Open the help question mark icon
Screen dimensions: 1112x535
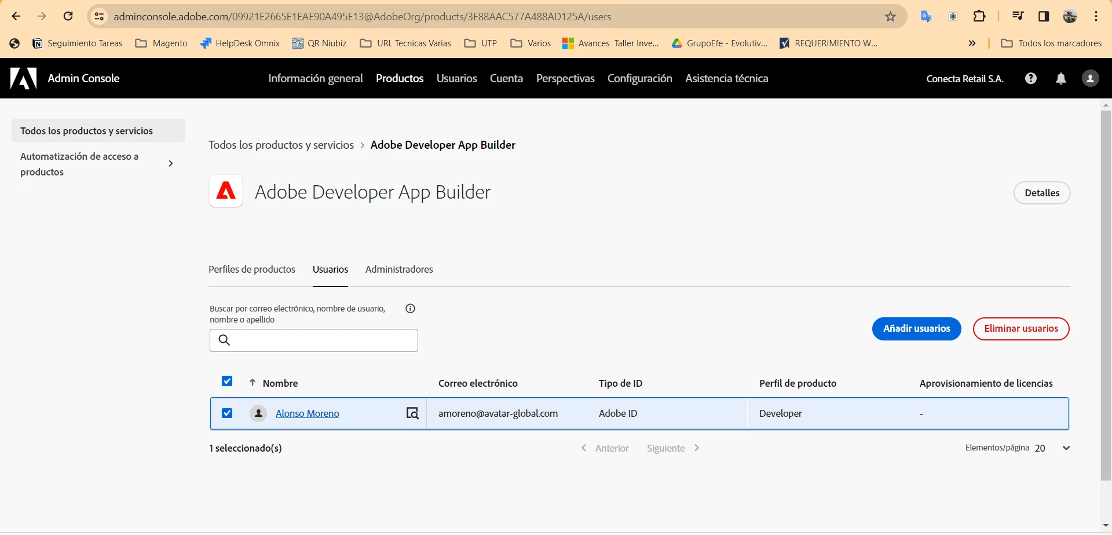click(1031, 78)
